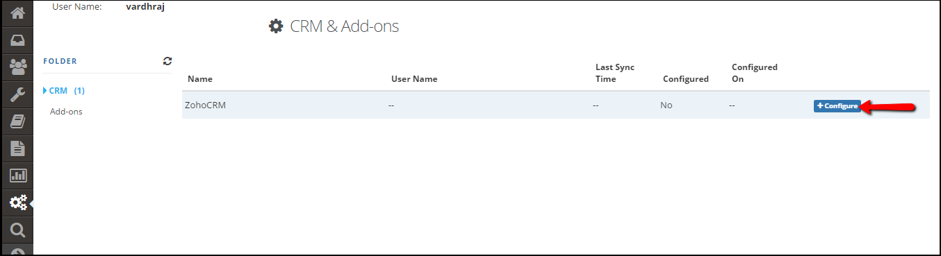Open the bar chart reports icon
This screenshot has width=941, height=256.
(17, 176)
